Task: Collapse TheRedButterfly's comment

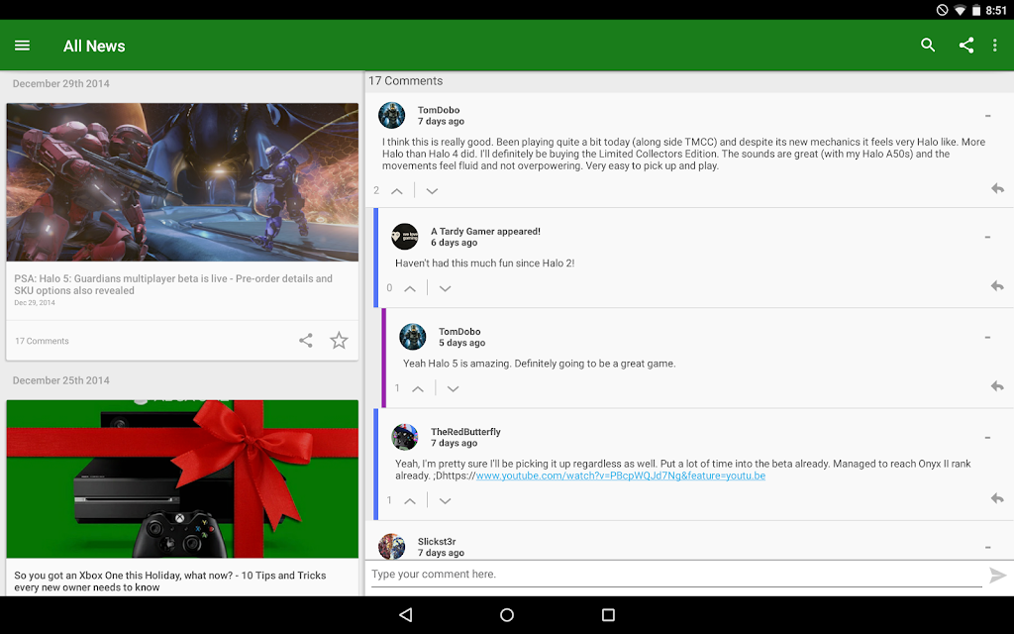Action: click(x=987, y=437)
